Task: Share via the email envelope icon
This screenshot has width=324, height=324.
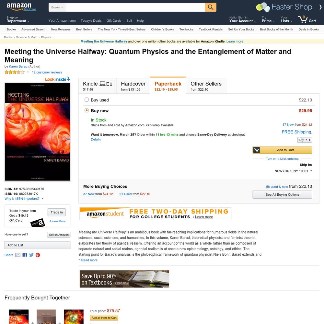Action: (18, 255)
